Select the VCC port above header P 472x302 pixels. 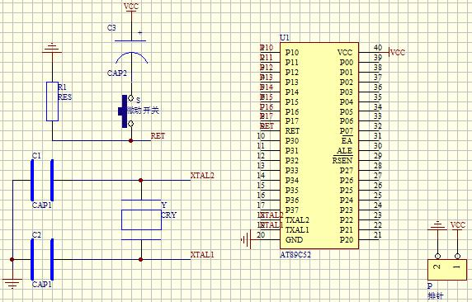(x=458, y=226)
